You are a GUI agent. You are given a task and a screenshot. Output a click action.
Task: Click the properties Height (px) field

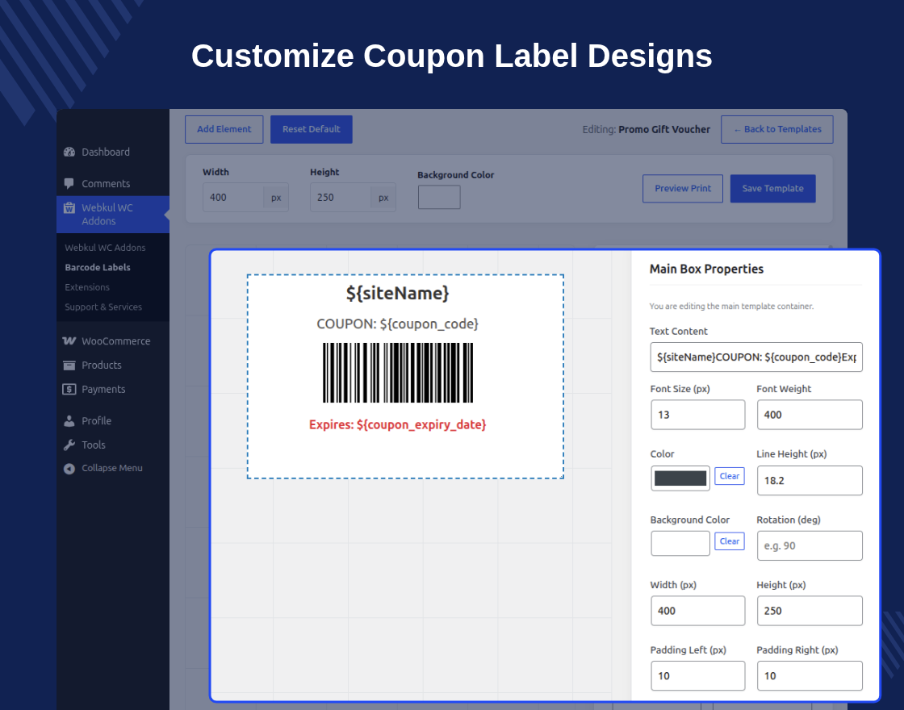click(810, 611)
